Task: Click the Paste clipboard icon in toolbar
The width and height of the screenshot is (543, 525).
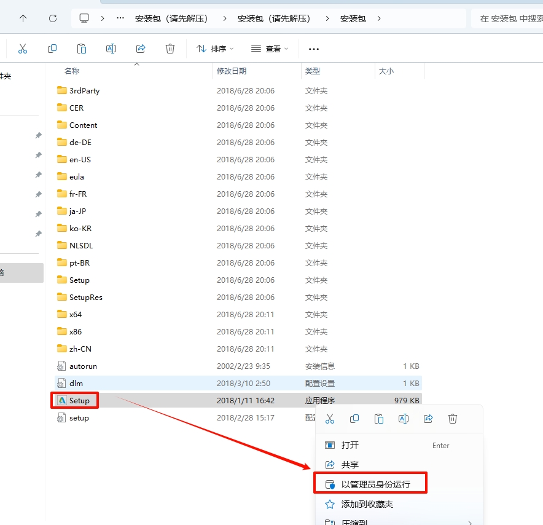Action: (x=82, y=49)
